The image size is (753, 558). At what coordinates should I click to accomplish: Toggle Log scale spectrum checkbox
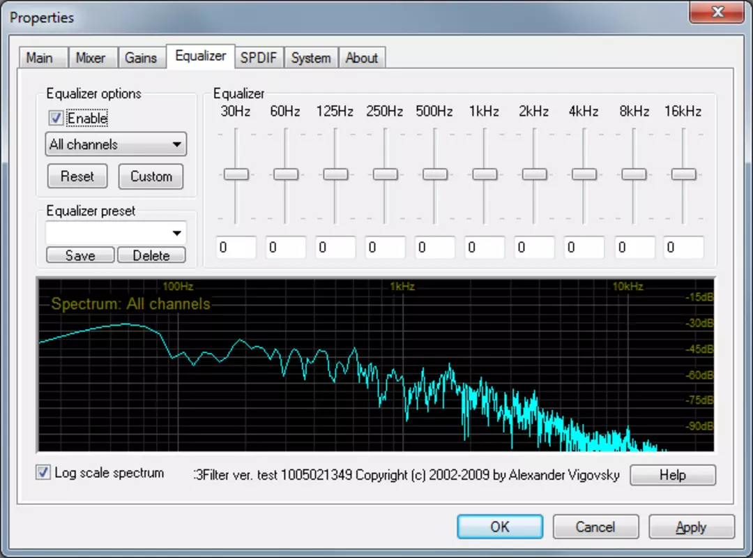pyautogui.click(x=43, y=472)
